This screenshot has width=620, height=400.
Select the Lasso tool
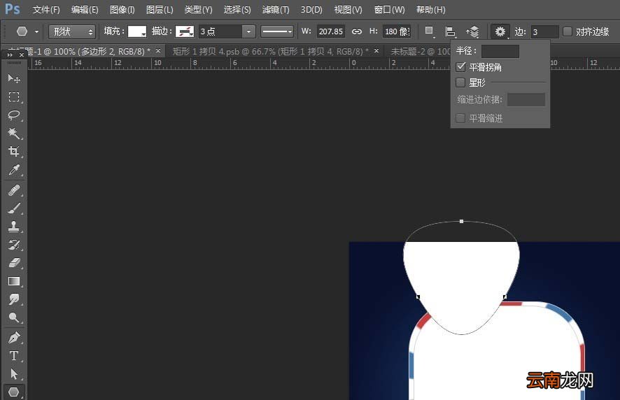point(14,115)
